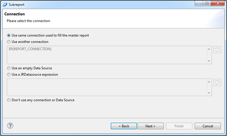Open expression editor for connection expression
This screenshot has height=136, width=227.
(217, 50)
